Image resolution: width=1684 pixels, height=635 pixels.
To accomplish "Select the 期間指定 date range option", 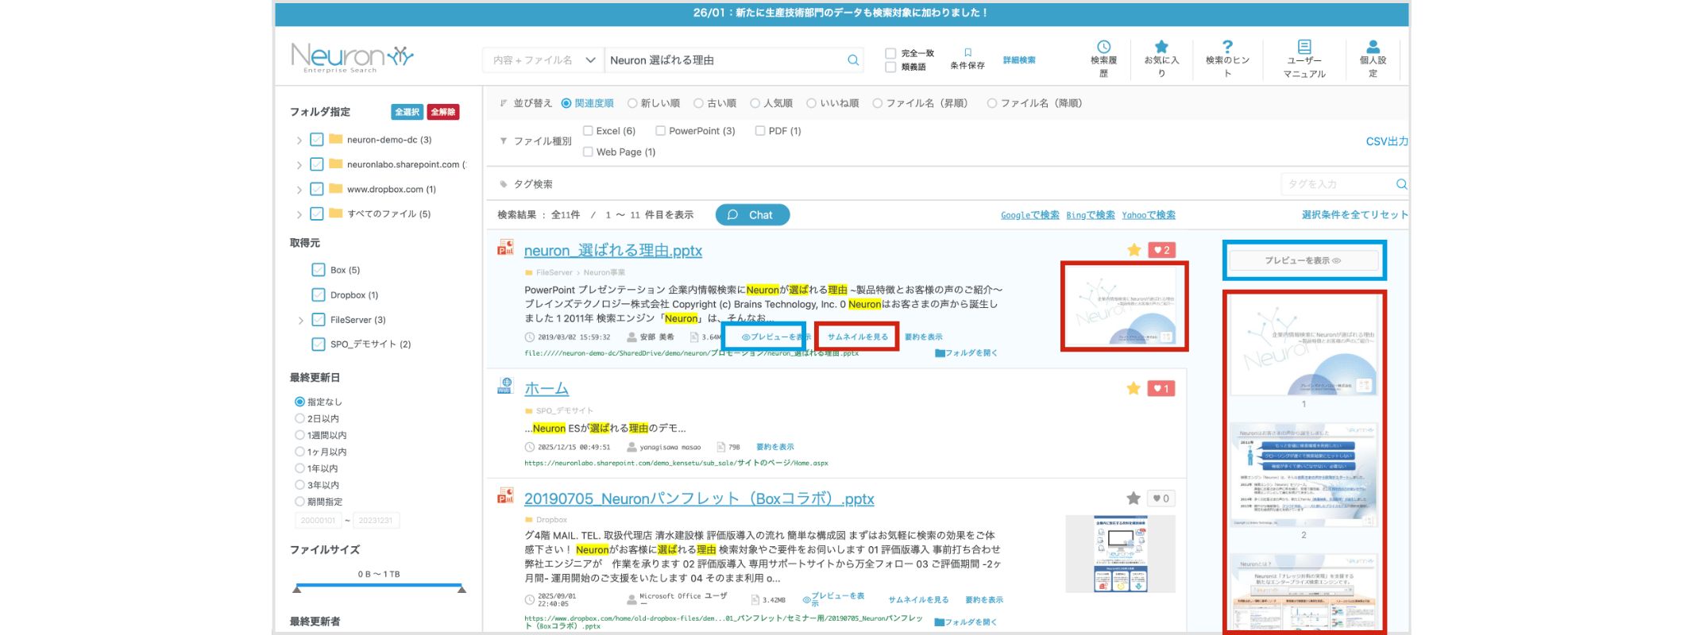I will [x=299, y=502].
